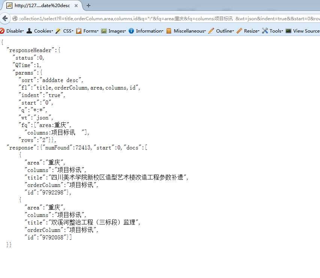This screenshot has width=320, height=278.
Task: Open a new tab with plus button
Action: pos(89,6)
